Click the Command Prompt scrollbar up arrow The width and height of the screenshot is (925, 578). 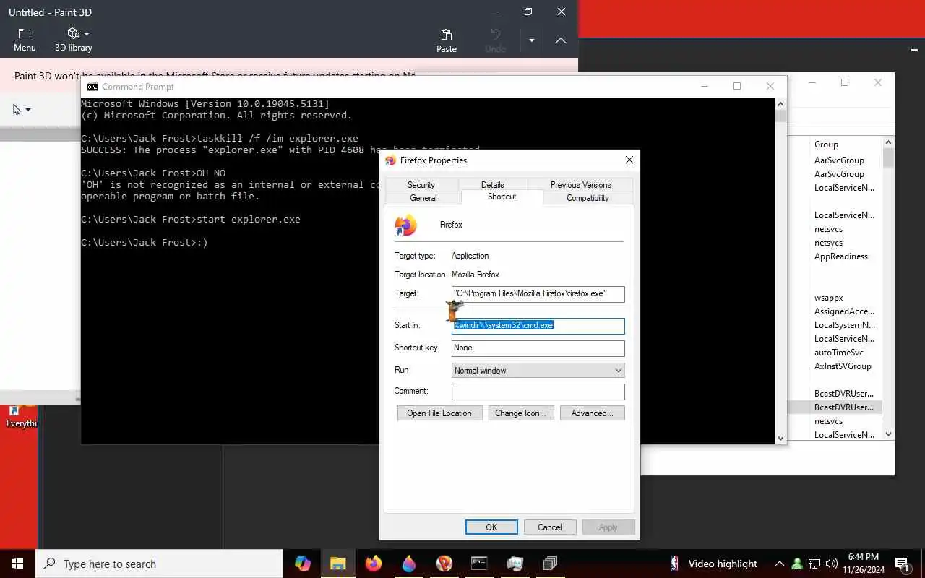tap(780, 103)
